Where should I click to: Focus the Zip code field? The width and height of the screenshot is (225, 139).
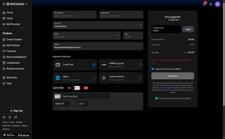click(x=133, y=35)
